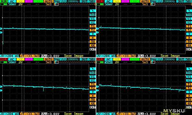Toggle the red HOLD indicator in lower-left scope

coord(4,59)
